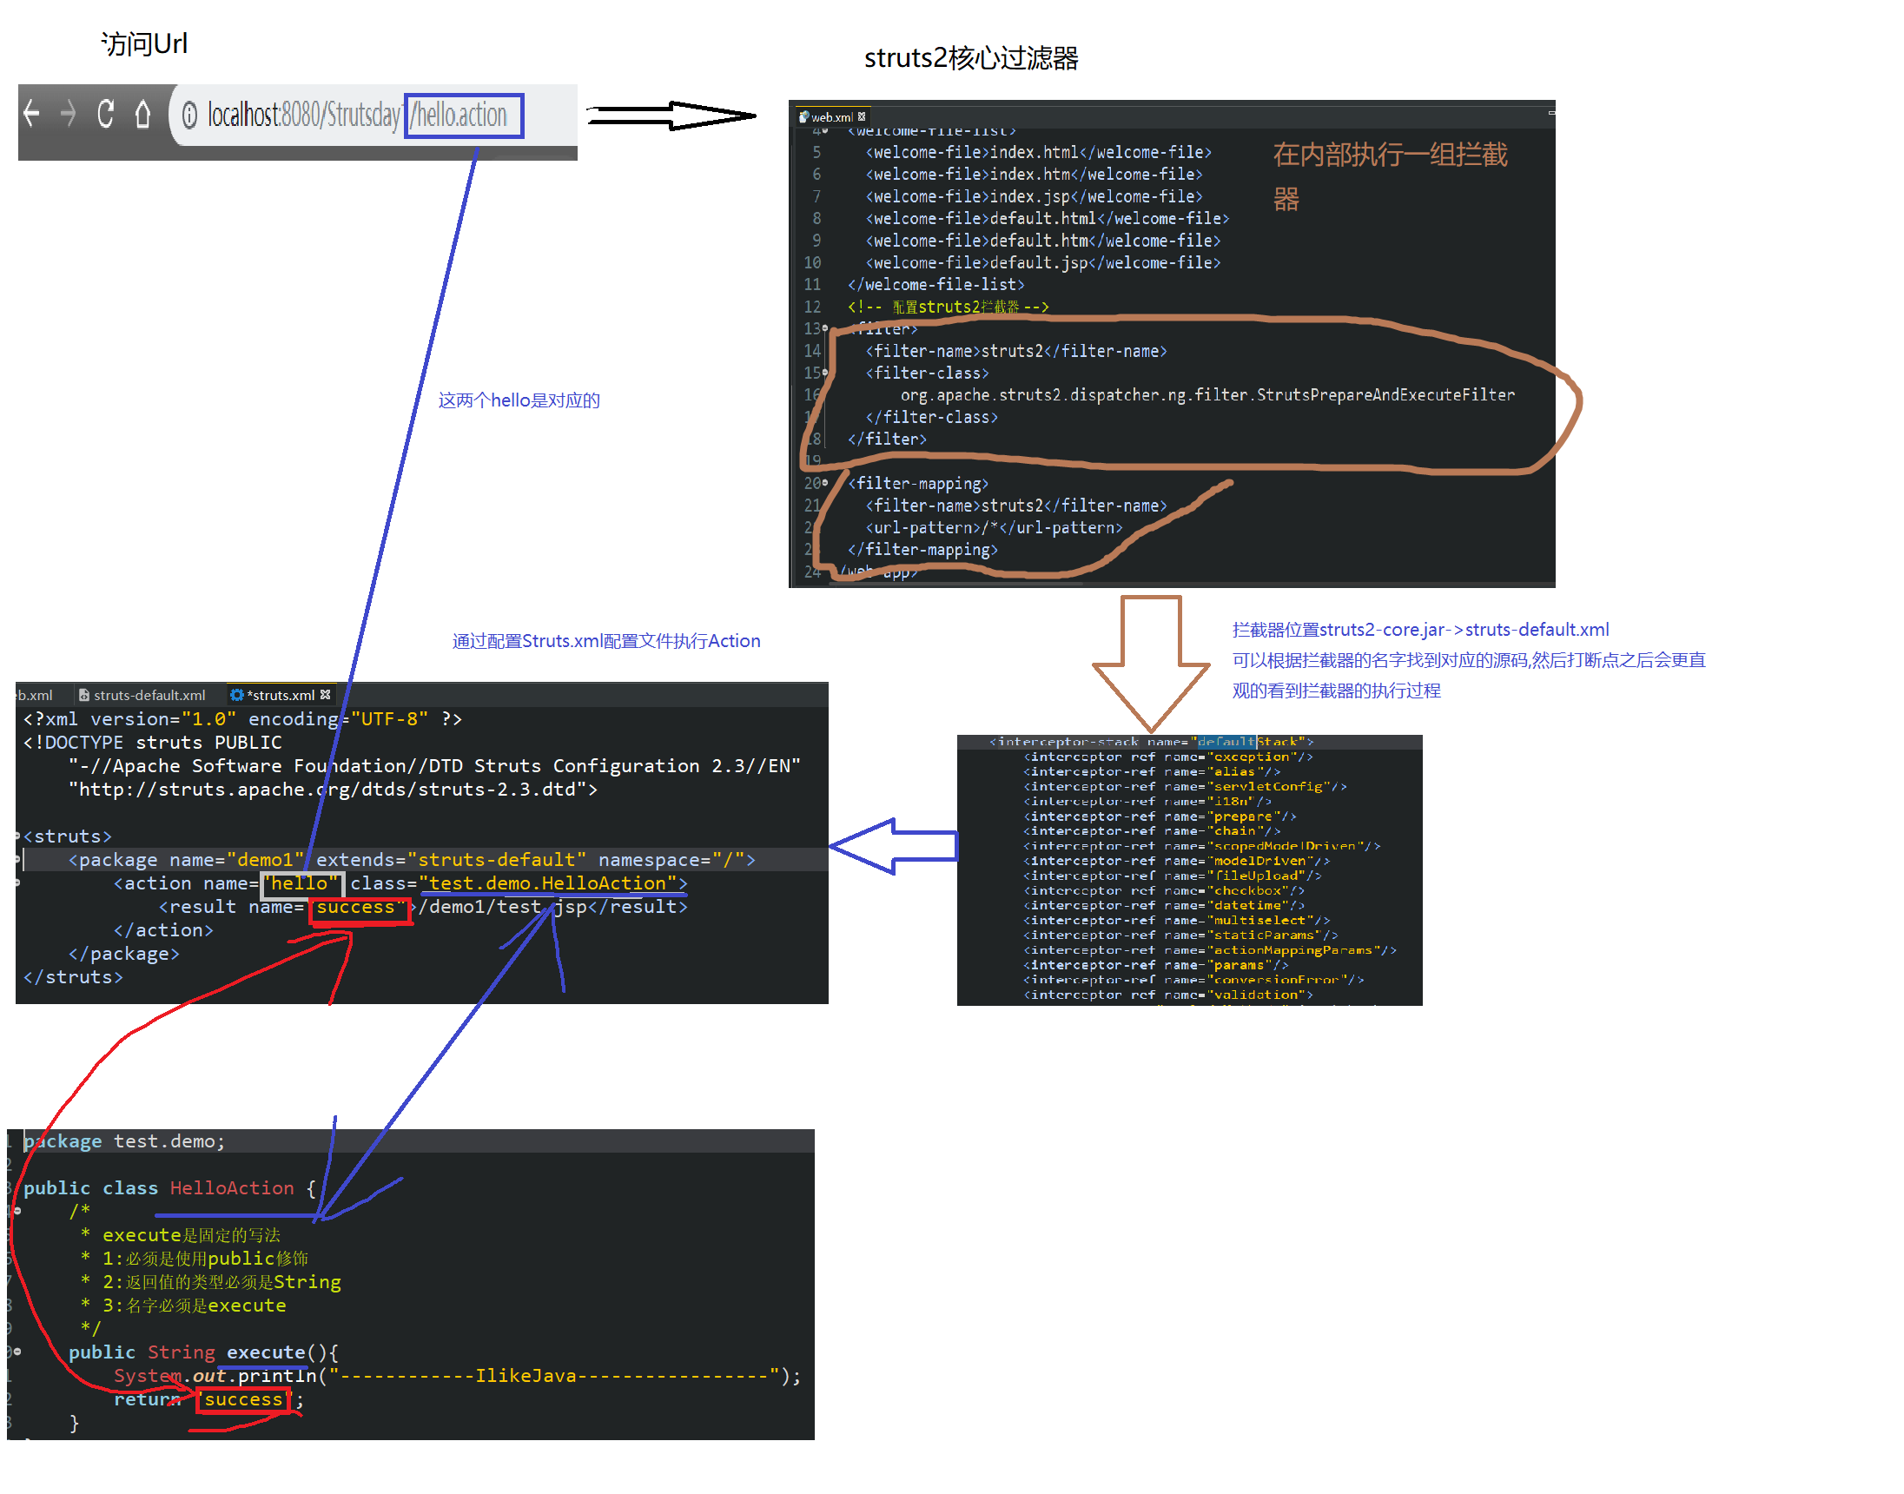This screenshot has height=1494, width=1904.
Task: Reload the page with refresh icon
Action: 106,114
